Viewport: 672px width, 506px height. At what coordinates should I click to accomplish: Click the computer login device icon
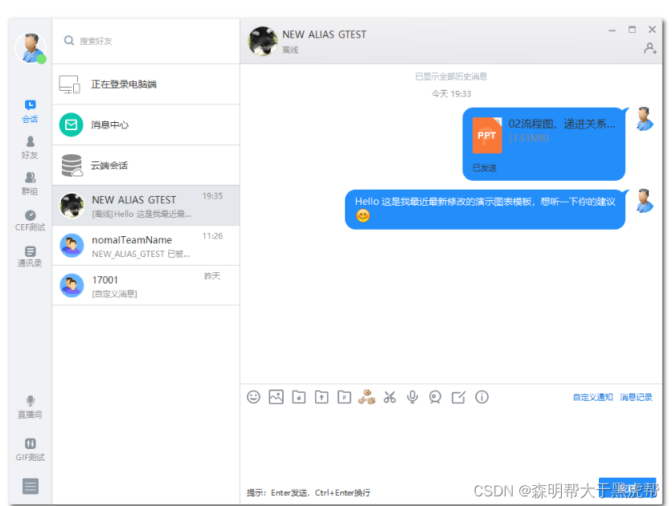pos(69,84)
